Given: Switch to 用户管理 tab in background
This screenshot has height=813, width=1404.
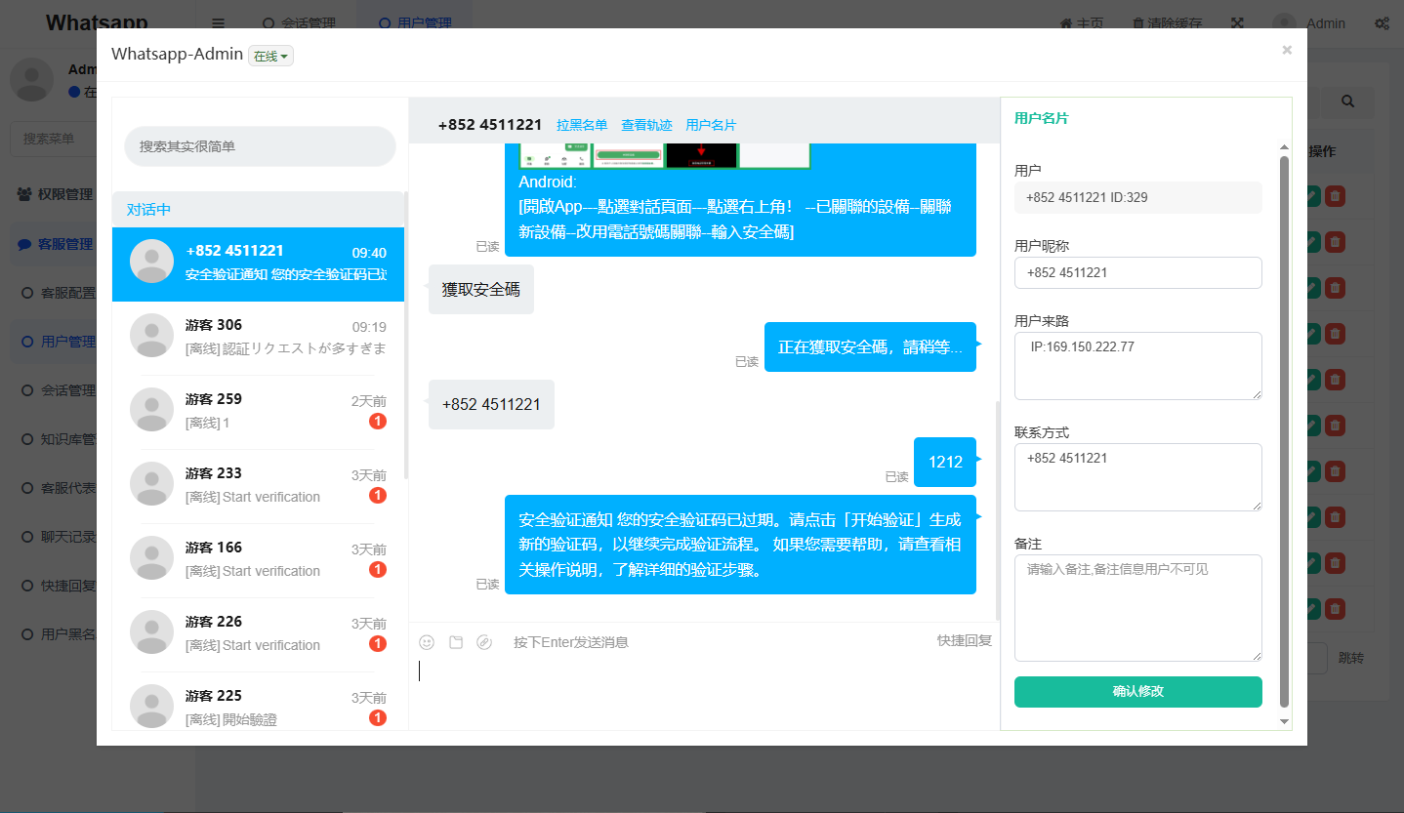Looking at the screenshot, I should pyautogui.click(x=415, y=23).
